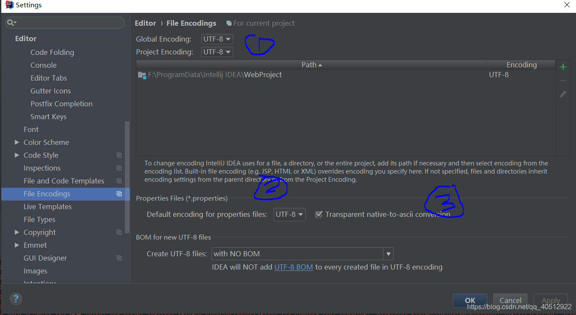The height and width of the screenshot is (315, 576).
Task: Click the Cancel button
Action: pyautogui.click(x=510, y=300)
